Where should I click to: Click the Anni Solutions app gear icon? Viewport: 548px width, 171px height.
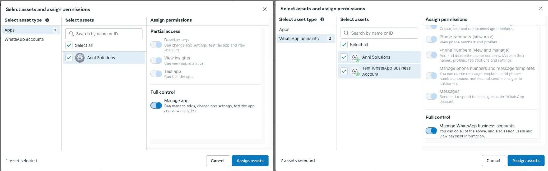[x=80, y=58]
